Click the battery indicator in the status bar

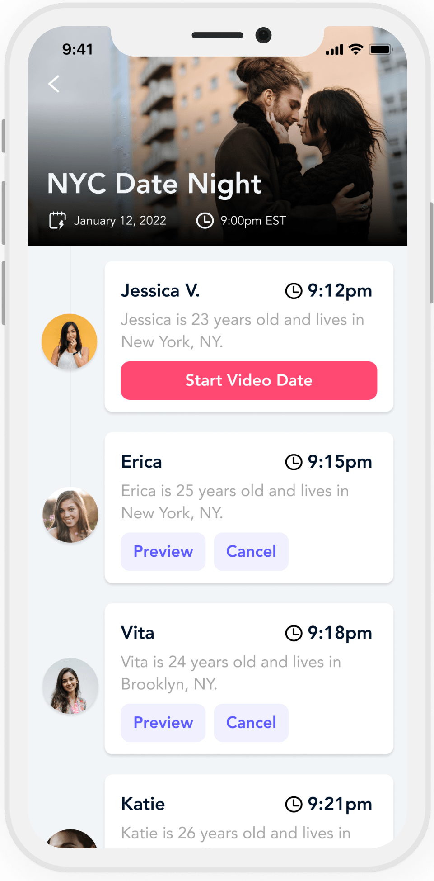381,49
